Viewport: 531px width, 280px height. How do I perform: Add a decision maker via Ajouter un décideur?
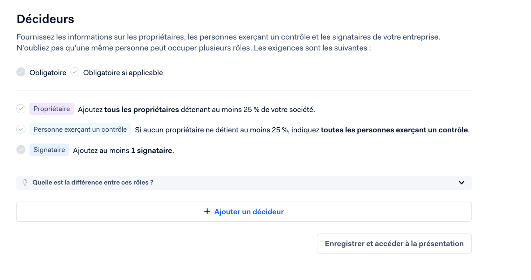(x=244, y=212)
